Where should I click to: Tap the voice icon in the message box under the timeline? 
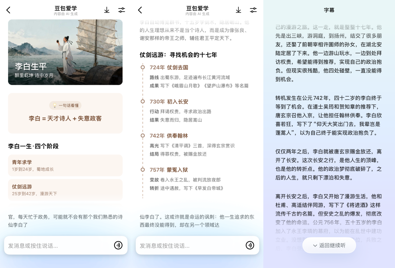250,245
